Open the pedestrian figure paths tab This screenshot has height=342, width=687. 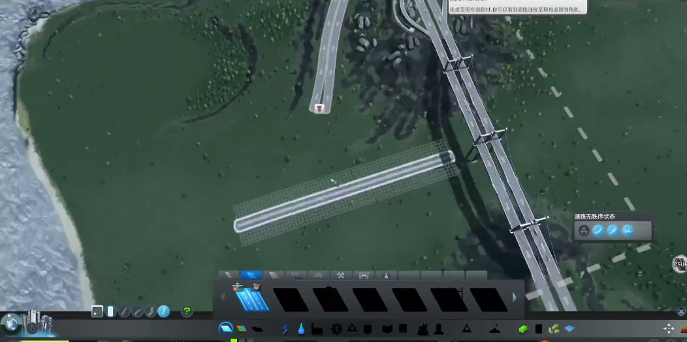pyautogui.click(x=386, y=275)
